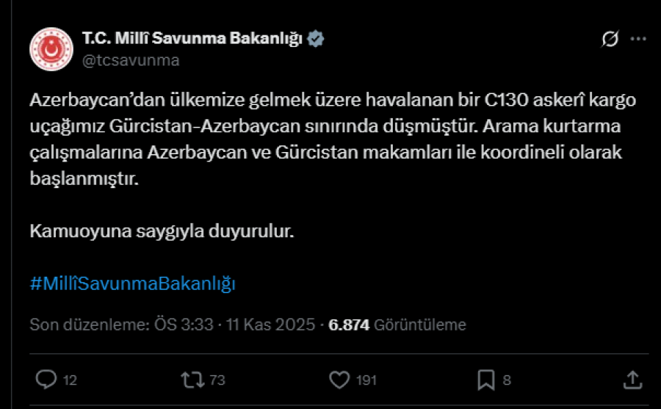Click the @tcsavunma handle
This screenshot has width=661, height=409.
pyautogui.click(x=131, y=60)
